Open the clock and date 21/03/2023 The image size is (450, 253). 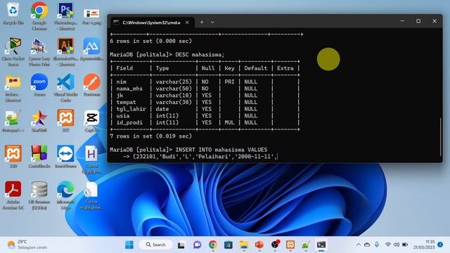pyautogui.click(x=424, y=245)
